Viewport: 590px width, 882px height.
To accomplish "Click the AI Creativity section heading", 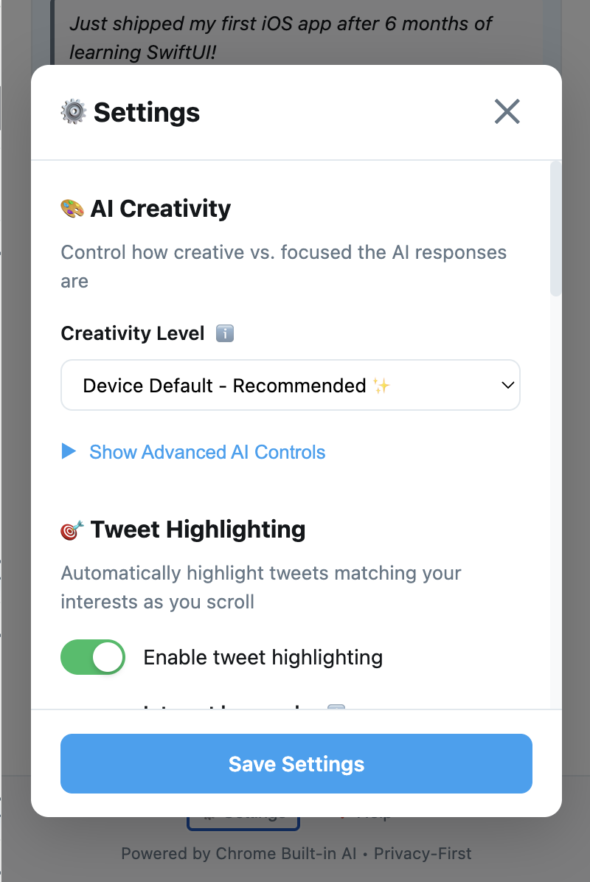I will pos(160,209).
